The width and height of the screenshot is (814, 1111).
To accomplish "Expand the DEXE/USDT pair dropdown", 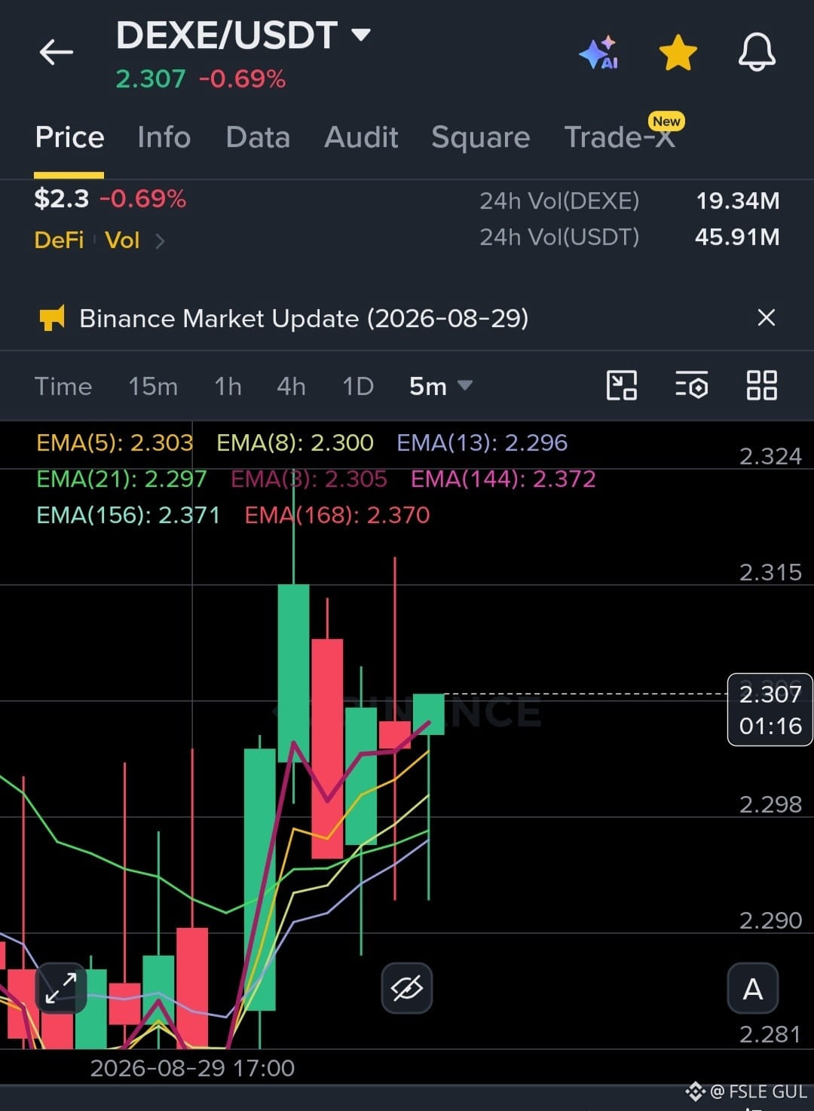I will (361, 34).
